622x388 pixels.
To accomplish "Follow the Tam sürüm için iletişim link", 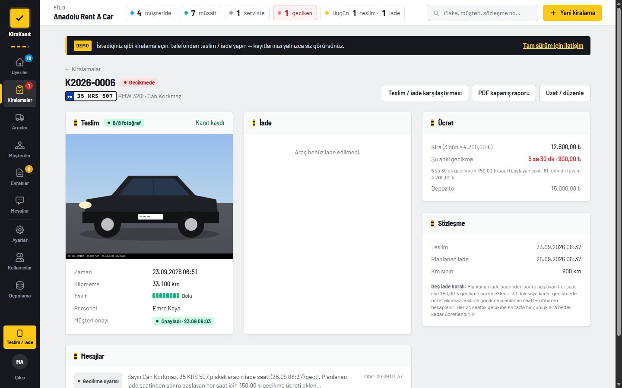I will point(553,46).
